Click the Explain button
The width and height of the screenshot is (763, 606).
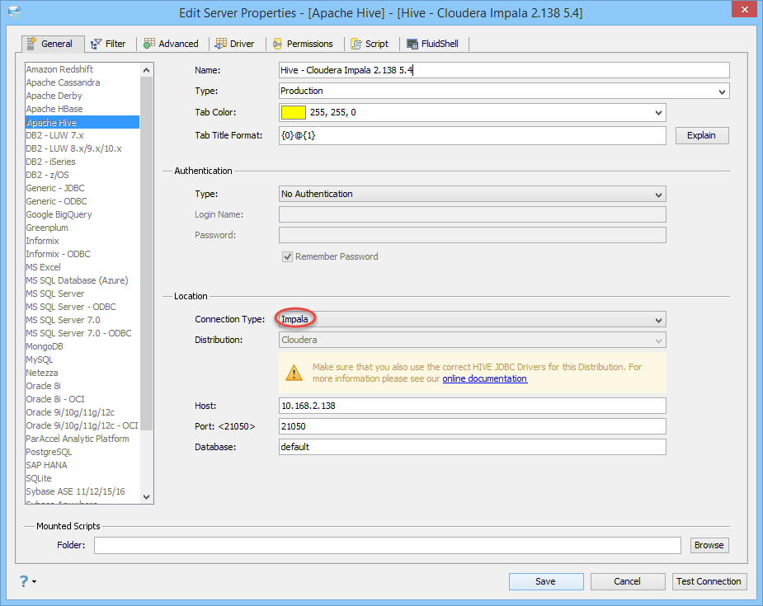pyautogui.click(x=702, y=136)
